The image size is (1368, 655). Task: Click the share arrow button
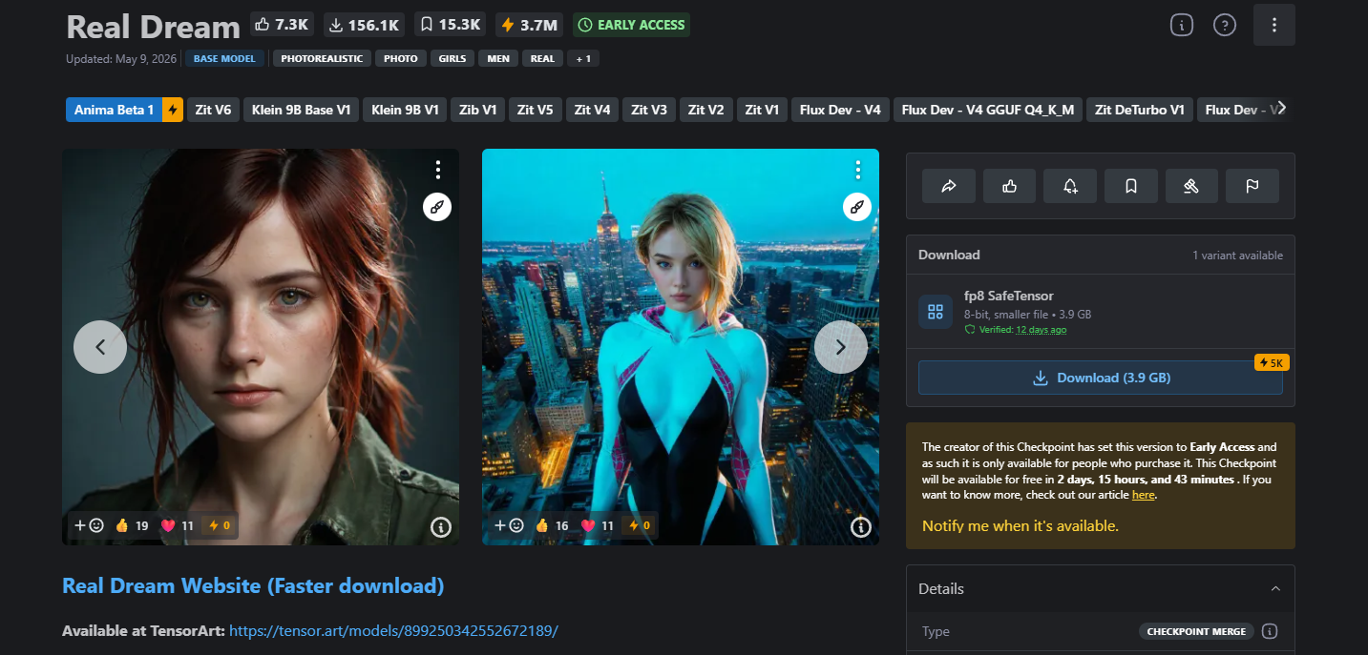point(949,186)
